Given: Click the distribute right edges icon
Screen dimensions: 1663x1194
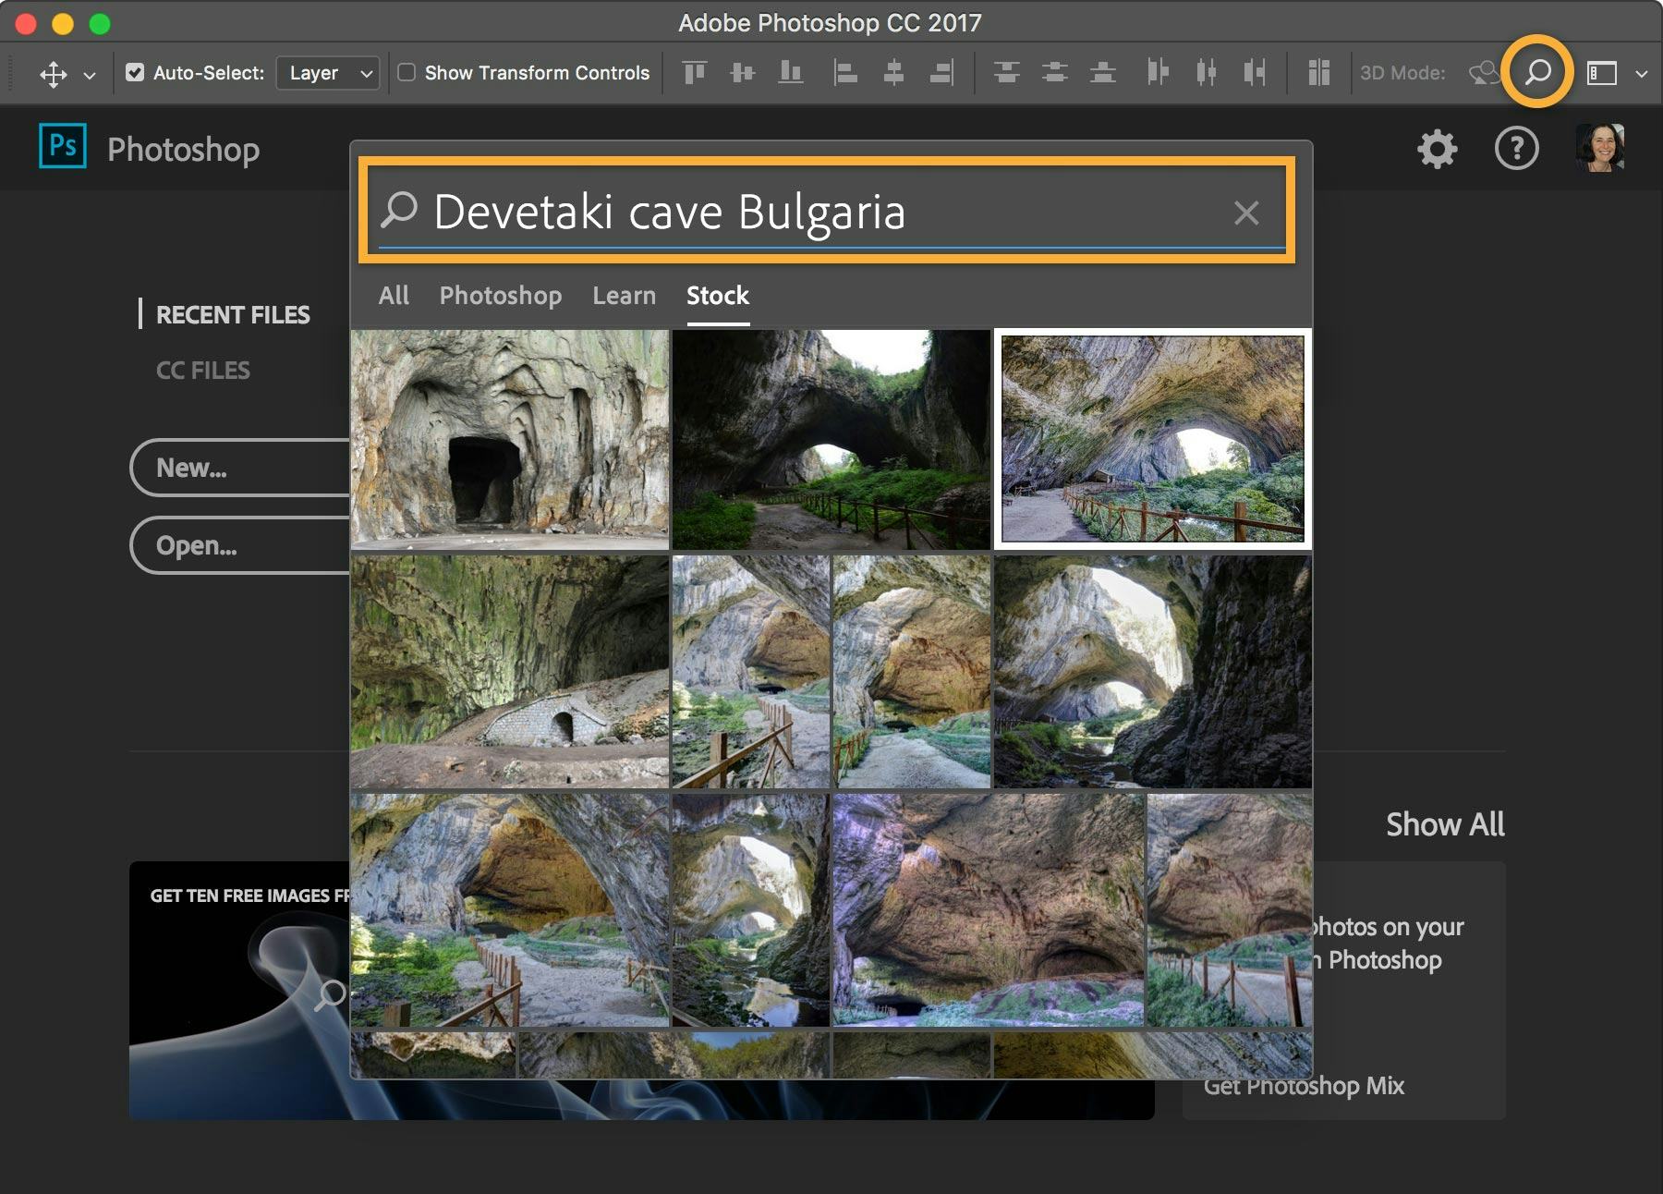Looking at the screenshot, I should point(1255,72).
